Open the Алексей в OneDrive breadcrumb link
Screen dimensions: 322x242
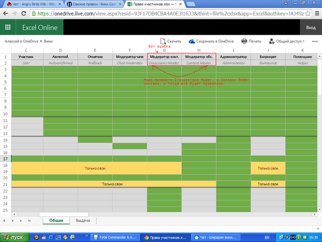pos(22,41)
